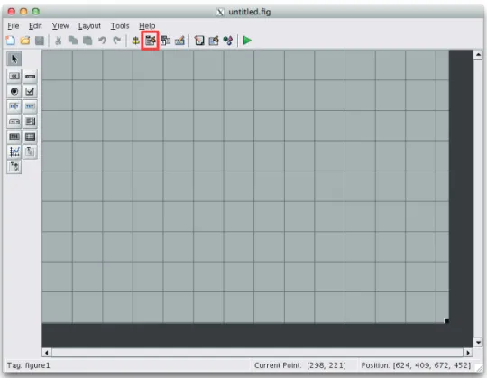Open the Help menu

point(147,26)
